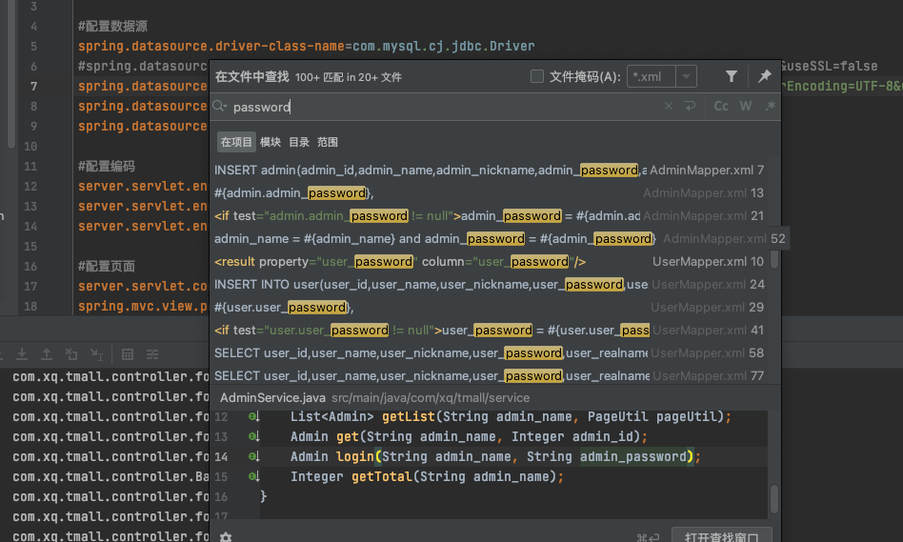Click the new line arrow icon in search field
This screenshot has height=542, width=903.
click(690, 106)
